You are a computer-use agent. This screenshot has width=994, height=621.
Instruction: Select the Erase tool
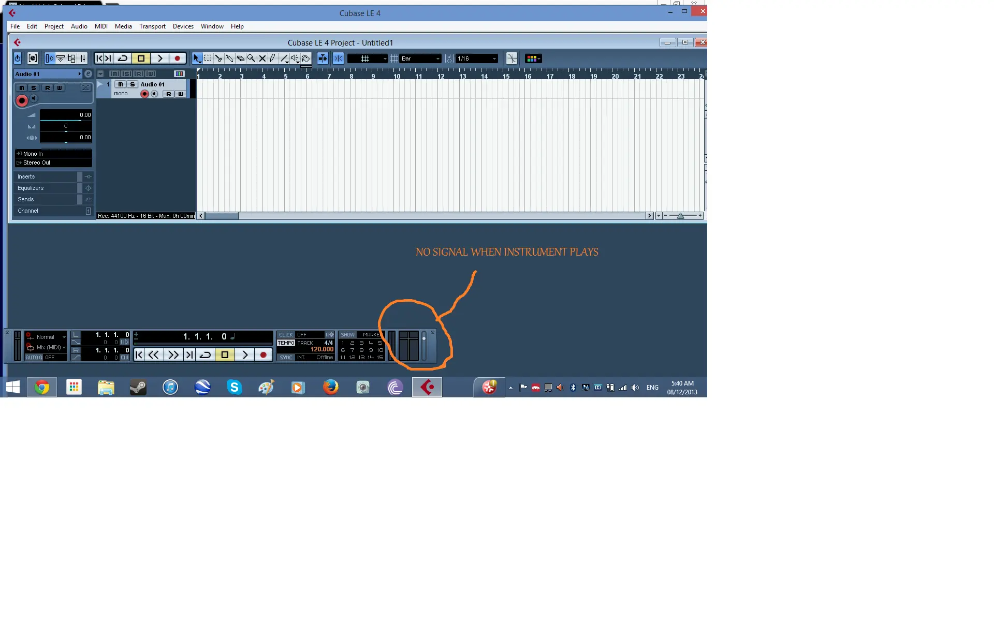click(x=240, y=58)
